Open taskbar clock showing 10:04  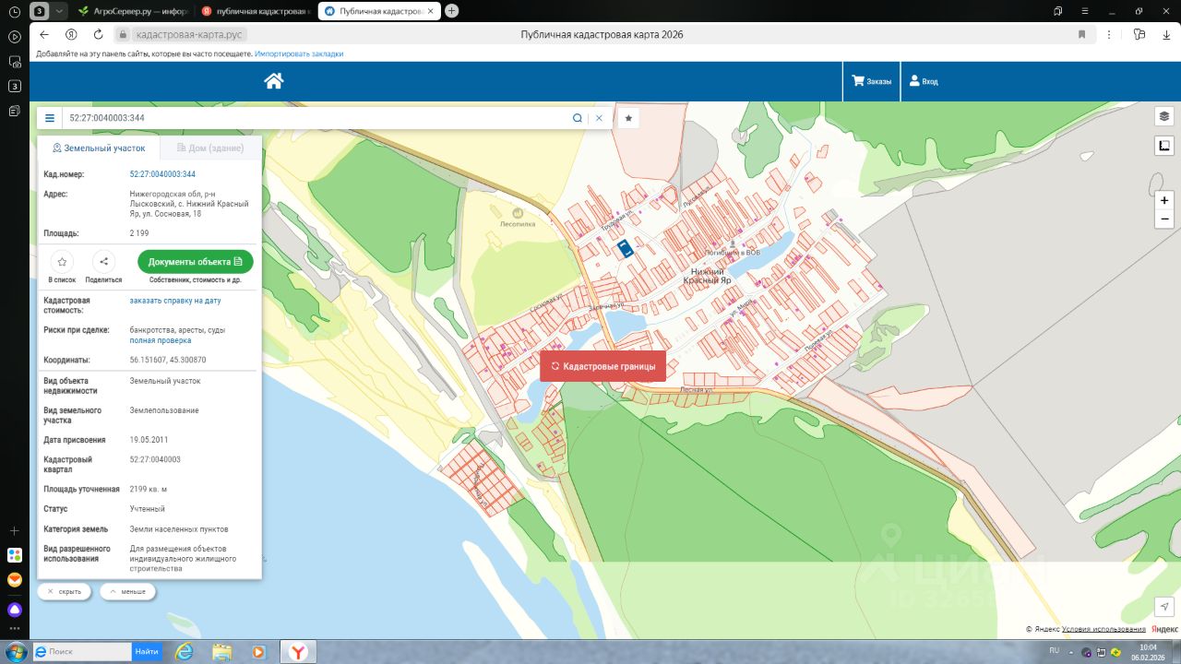(1149, 651)
